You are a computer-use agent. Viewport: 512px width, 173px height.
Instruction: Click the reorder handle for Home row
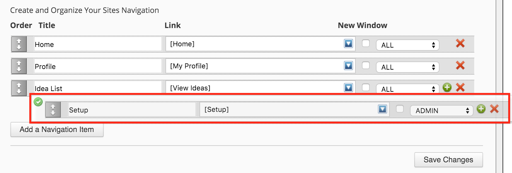pos(19,44)
